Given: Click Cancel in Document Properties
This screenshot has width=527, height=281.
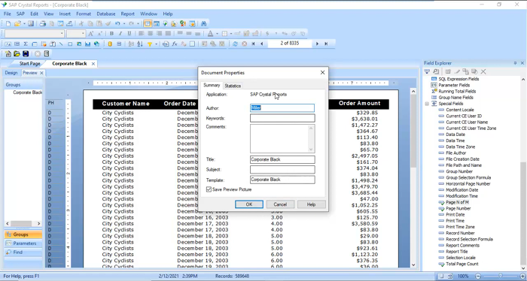Looking at the screenshot, I should click(x=280, y=204).
